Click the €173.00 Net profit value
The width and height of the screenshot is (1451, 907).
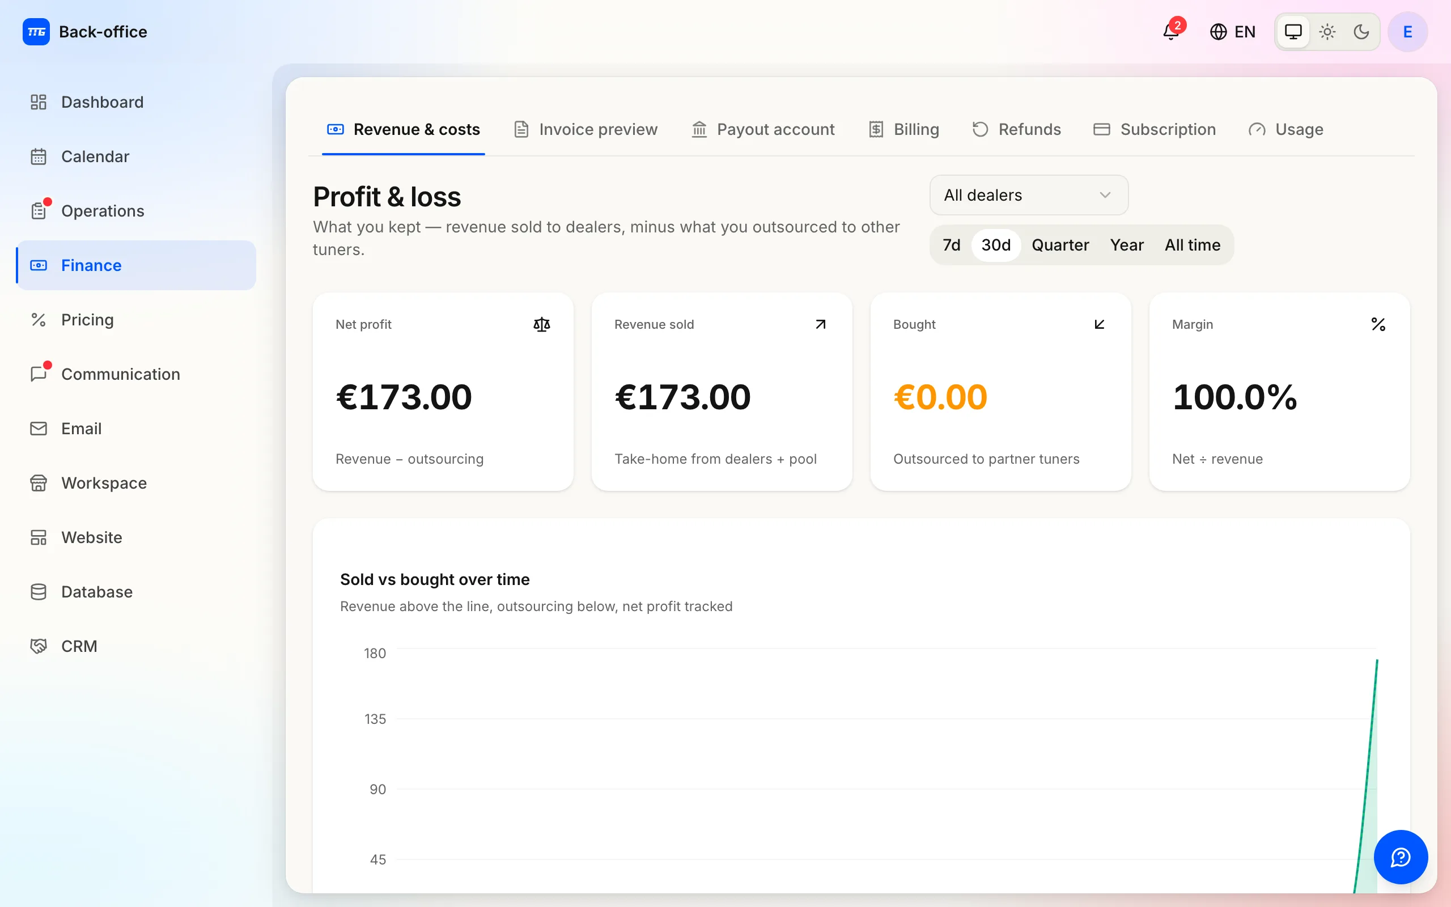pos(404,397)
